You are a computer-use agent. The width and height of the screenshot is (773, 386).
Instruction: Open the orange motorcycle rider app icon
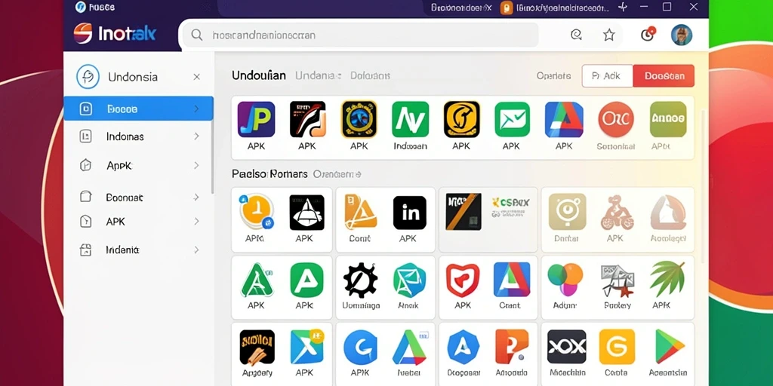(x=617, y=212)
